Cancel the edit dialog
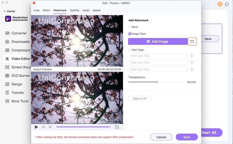This screenshot has height=144, width=233. tap(161, 137)
